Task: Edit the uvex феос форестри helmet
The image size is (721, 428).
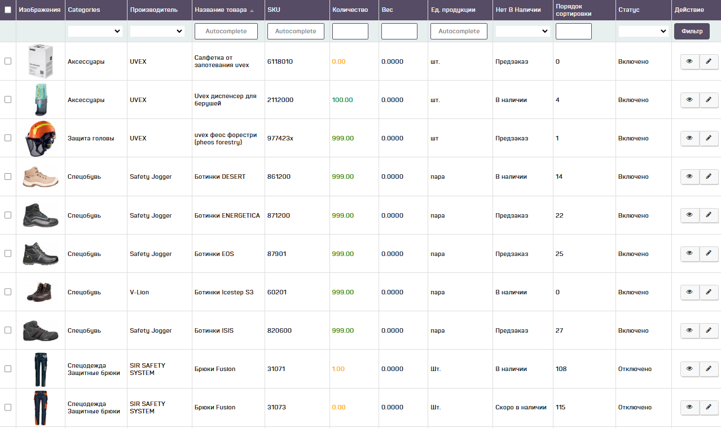Action: [709, 138]
